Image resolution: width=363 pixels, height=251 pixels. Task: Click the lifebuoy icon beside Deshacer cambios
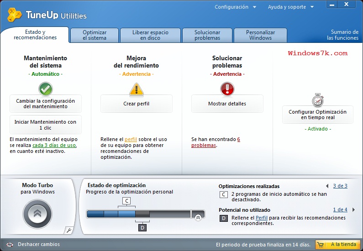point(10,245)
